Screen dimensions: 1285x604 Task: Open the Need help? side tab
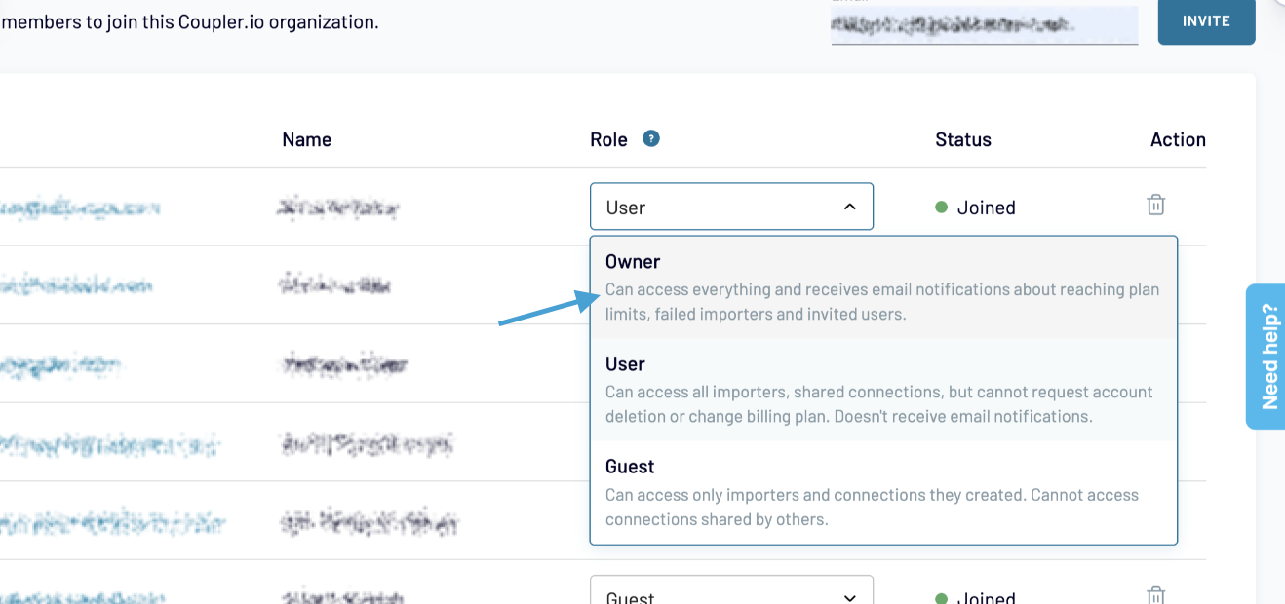point(1266,357)
